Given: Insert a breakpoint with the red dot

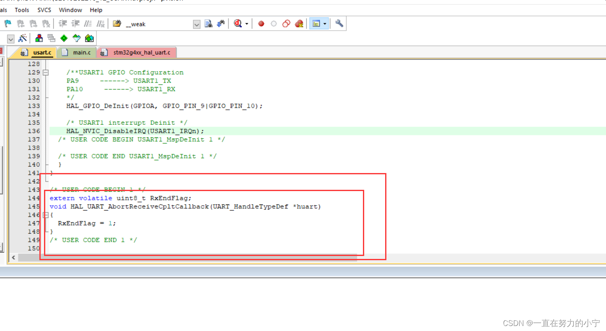Looking at the screenshot, I should pos(261,24).
